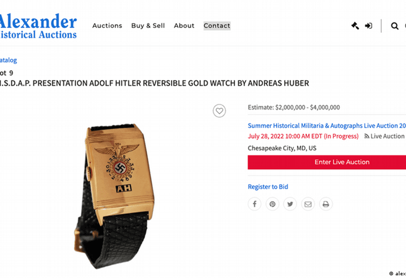
Task: Click the Alexander Historical Auctions logo
Action: (x=38, y=26)
